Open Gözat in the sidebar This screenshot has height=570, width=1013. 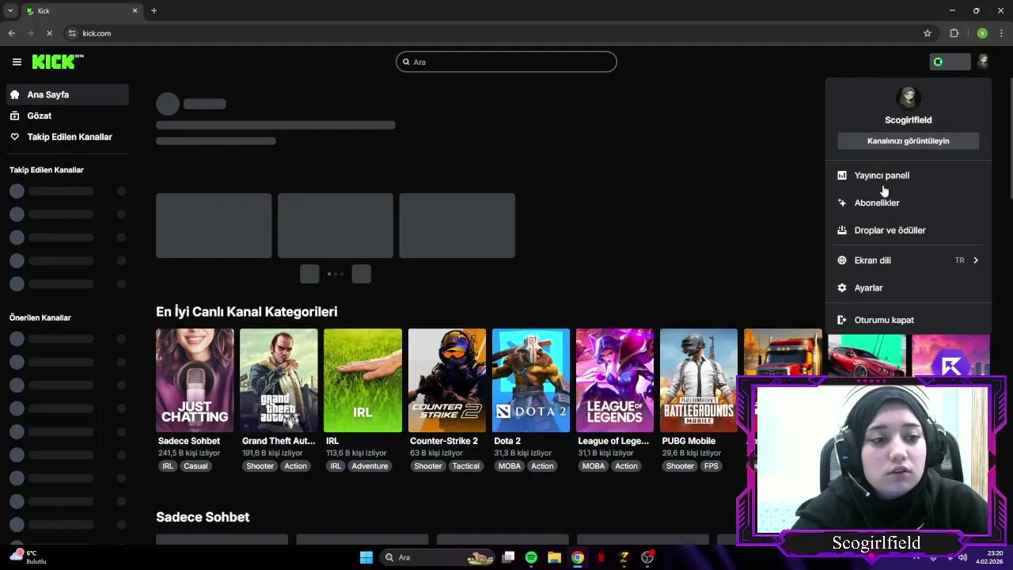pos(67,116)
